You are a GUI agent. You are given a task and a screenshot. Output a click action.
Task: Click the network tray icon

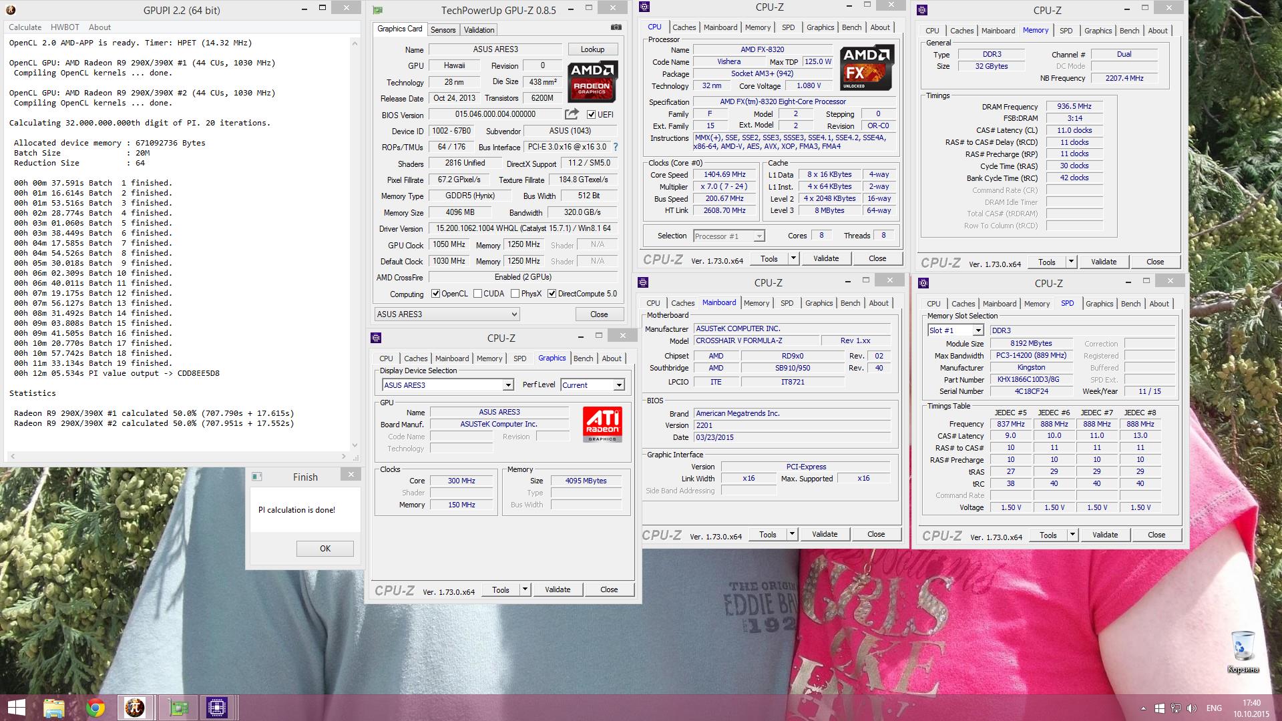coord(1176,708)
